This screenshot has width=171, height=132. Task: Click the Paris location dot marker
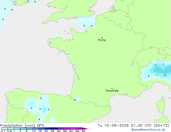[x=102, y=38]
